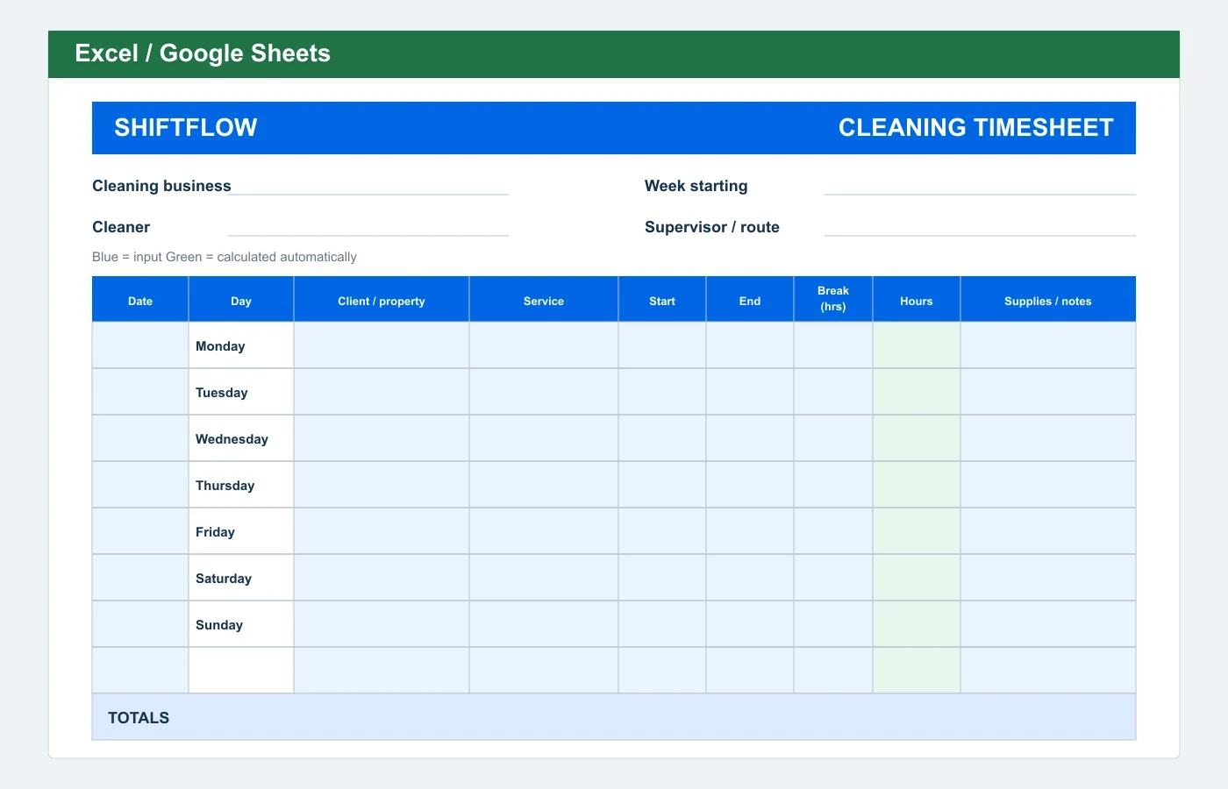This screenshot has width=1228, height=789.
Task: Select the Sunday day label
Action: 219,625
